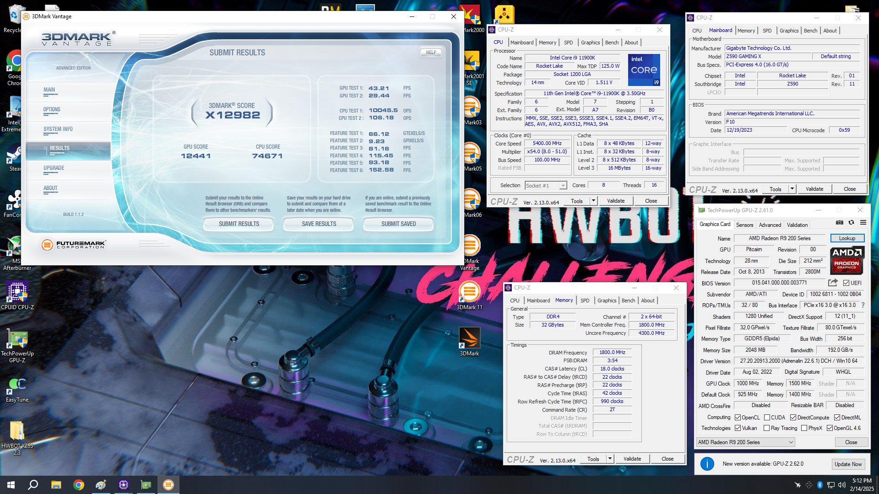Toggle the PhysX checkbox

(x=804, y=428)
